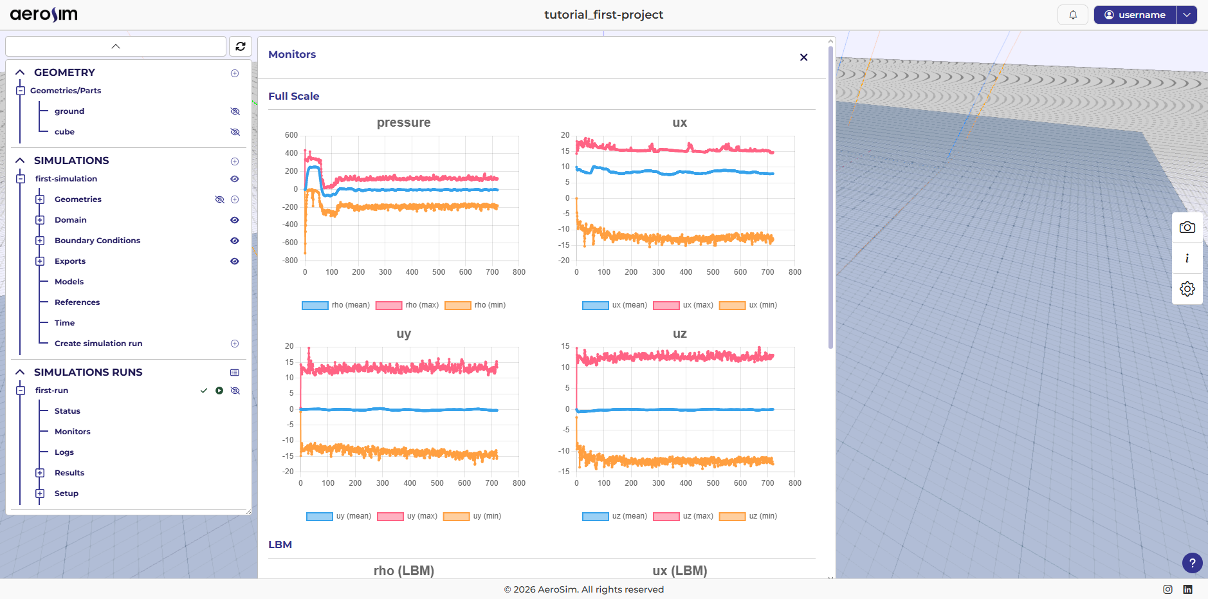Open the Status tree item

click(68, 411)
